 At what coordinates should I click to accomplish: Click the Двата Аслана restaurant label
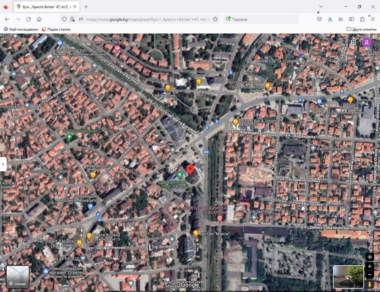tap(106, 235)
